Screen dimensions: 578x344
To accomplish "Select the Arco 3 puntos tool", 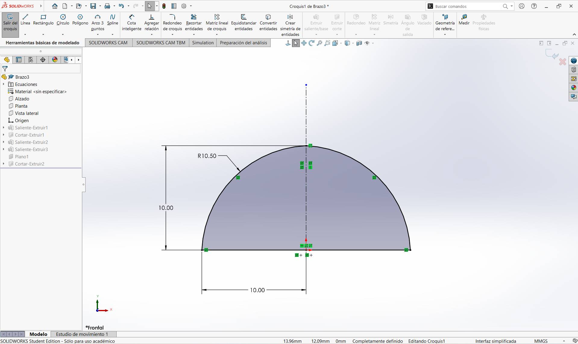I will click(x=98, y=22).
